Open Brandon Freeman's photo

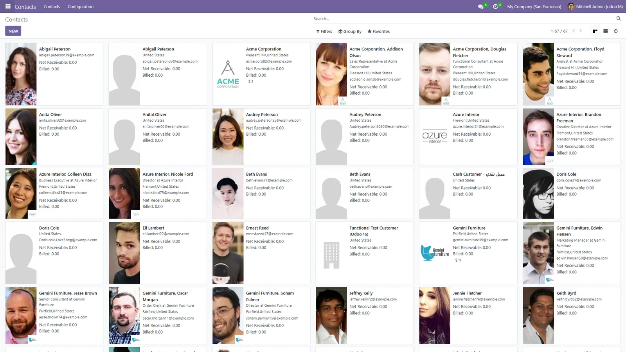538,137
